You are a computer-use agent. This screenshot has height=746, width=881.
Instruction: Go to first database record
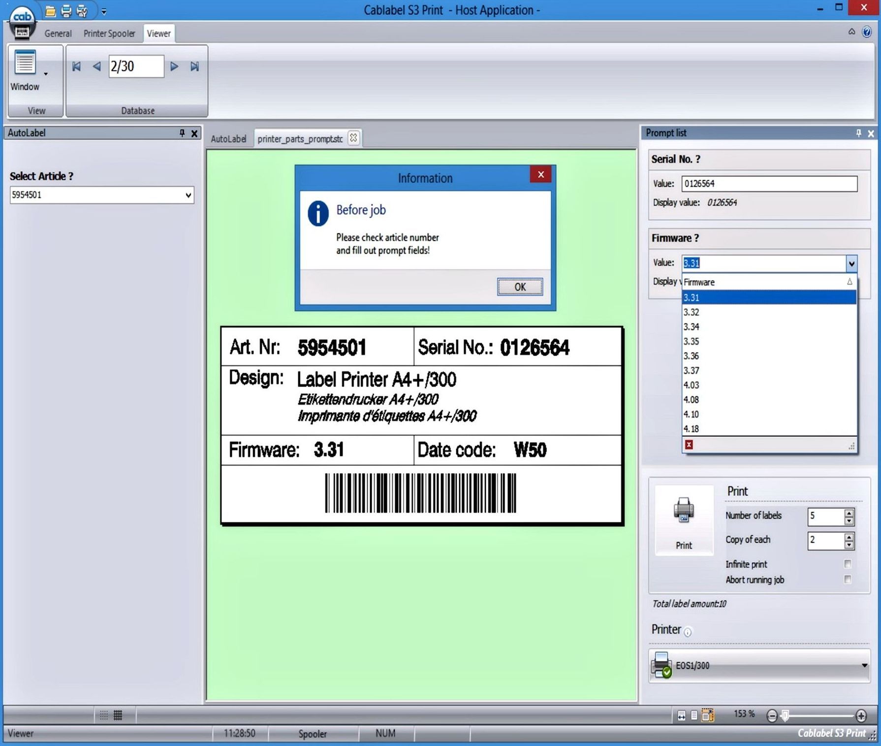click(x=76, y=66)
